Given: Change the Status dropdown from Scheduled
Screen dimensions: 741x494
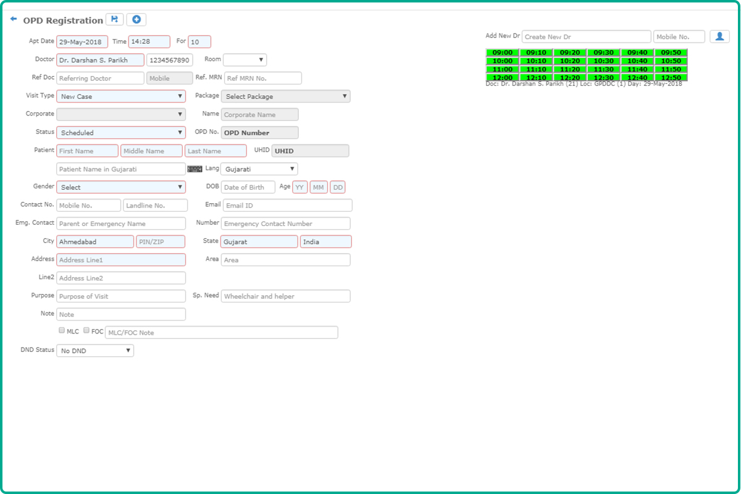Looking at the screenshot, I should (121, 133).
